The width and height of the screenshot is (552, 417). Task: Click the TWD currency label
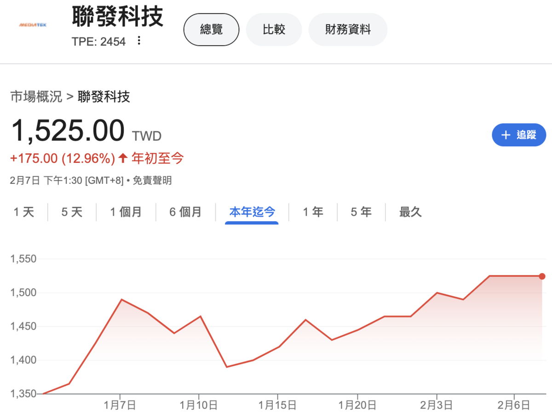click(147, 136)
